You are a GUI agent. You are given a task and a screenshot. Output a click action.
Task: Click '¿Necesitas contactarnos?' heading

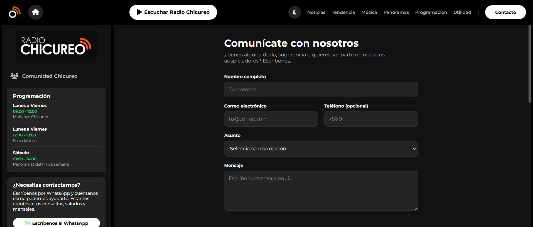coord(46,185)
